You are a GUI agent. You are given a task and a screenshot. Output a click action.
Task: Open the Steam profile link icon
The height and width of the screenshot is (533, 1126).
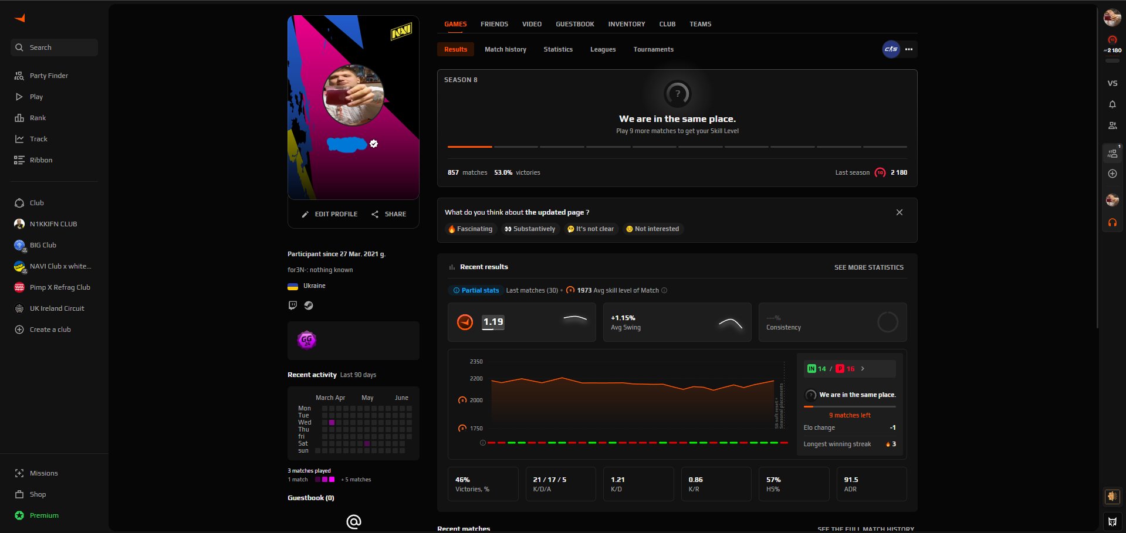309,305
